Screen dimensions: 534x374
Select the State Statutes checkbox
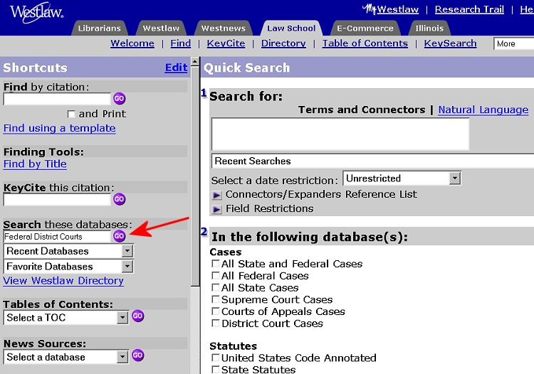(x=215, y=369)
